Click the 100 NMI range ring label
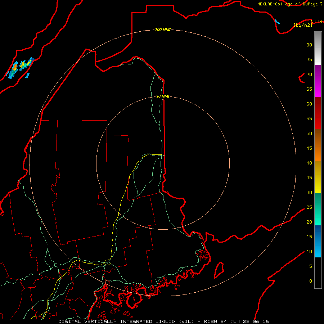The image size is (324, 324). click(x=163, y=30)
